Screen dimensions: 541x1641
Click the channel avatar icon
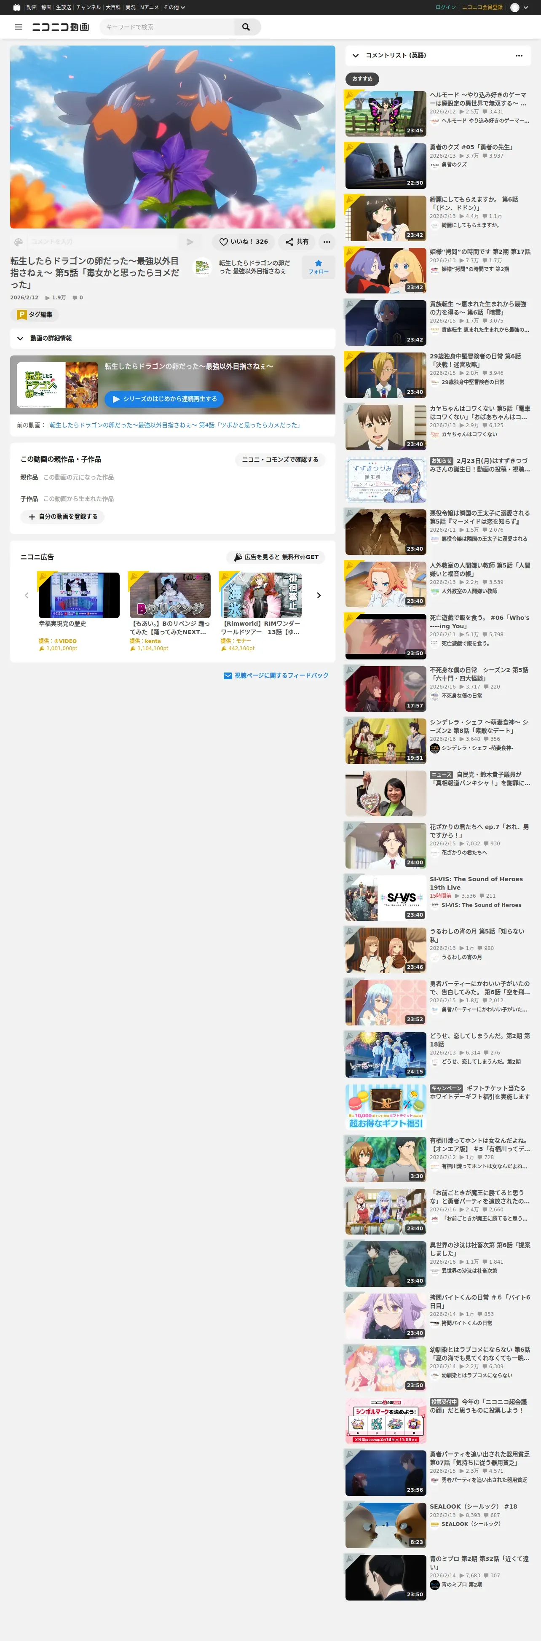(x=202, y=267)
